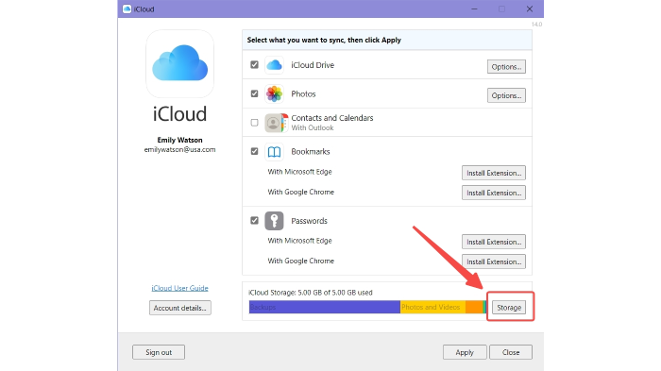Click the orange segment in storage bar
This screenshot has height=371, width=661.
(x=474, y=307)
